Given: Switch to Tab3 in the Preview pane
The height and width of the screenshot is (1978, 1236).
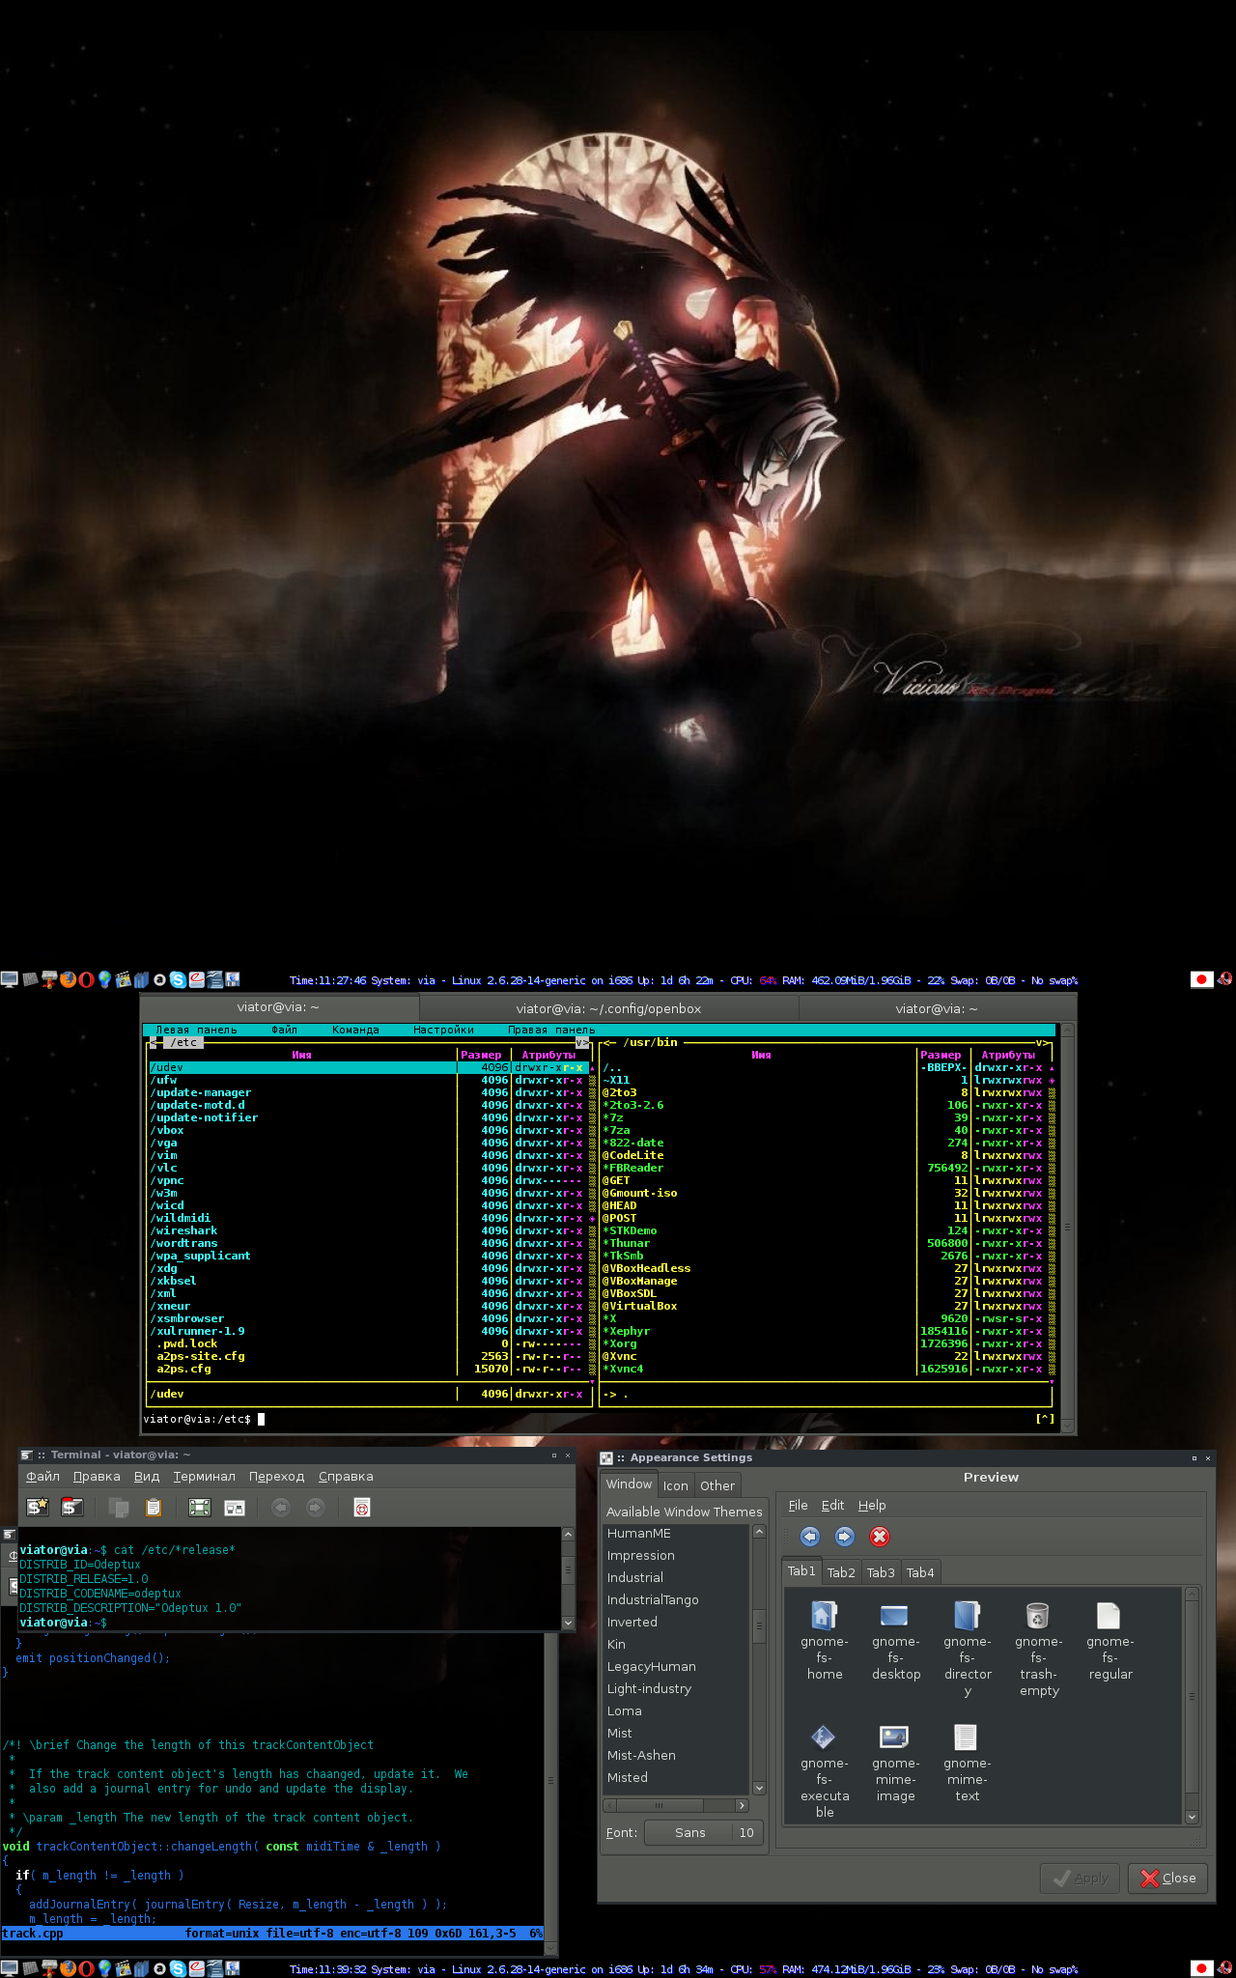Looking at the screenshot, I should (x=881, y=1572).
